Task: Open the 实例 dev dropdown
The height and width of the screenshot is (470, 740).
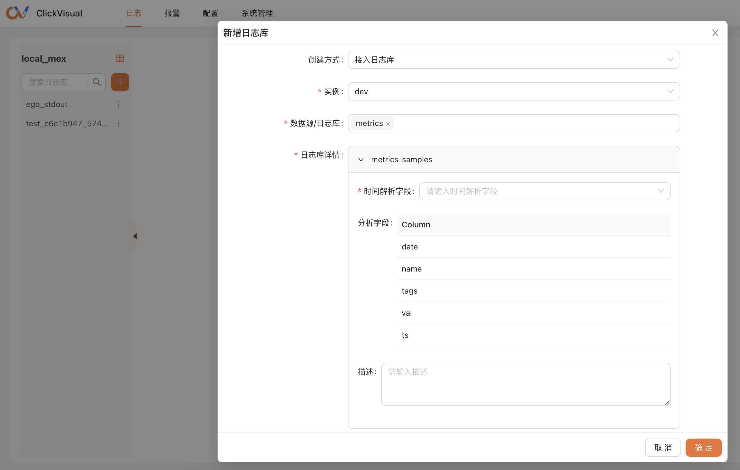Action: click(514, 91)
